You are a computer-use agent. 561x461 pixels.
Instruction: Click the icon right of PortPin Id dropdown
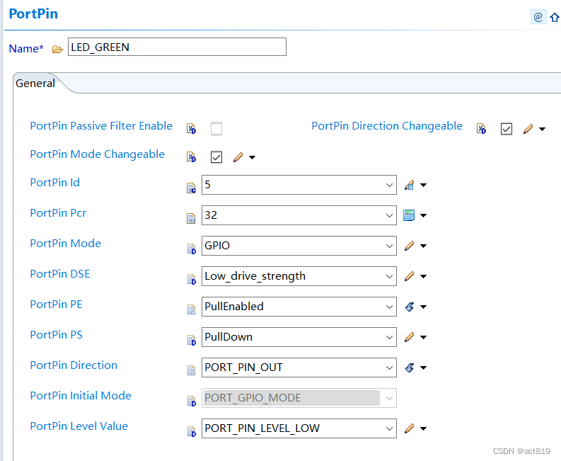(409, 186)
